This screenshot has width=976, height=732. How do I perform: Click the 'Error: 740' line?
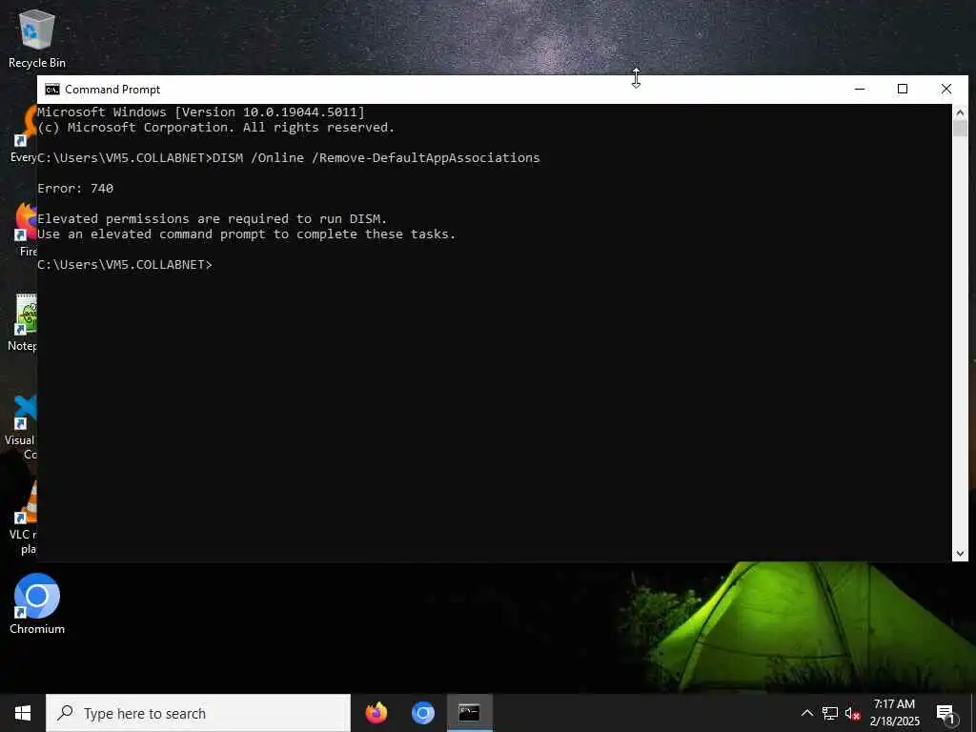[75, 188]
